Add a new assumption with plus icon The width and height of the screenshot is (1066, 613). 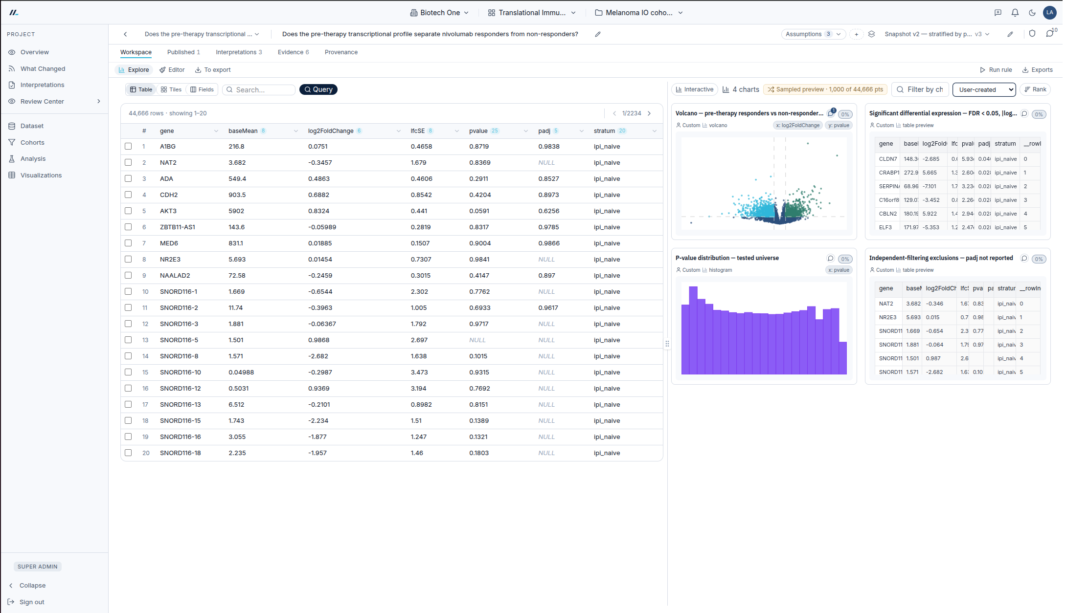(856, 34)
